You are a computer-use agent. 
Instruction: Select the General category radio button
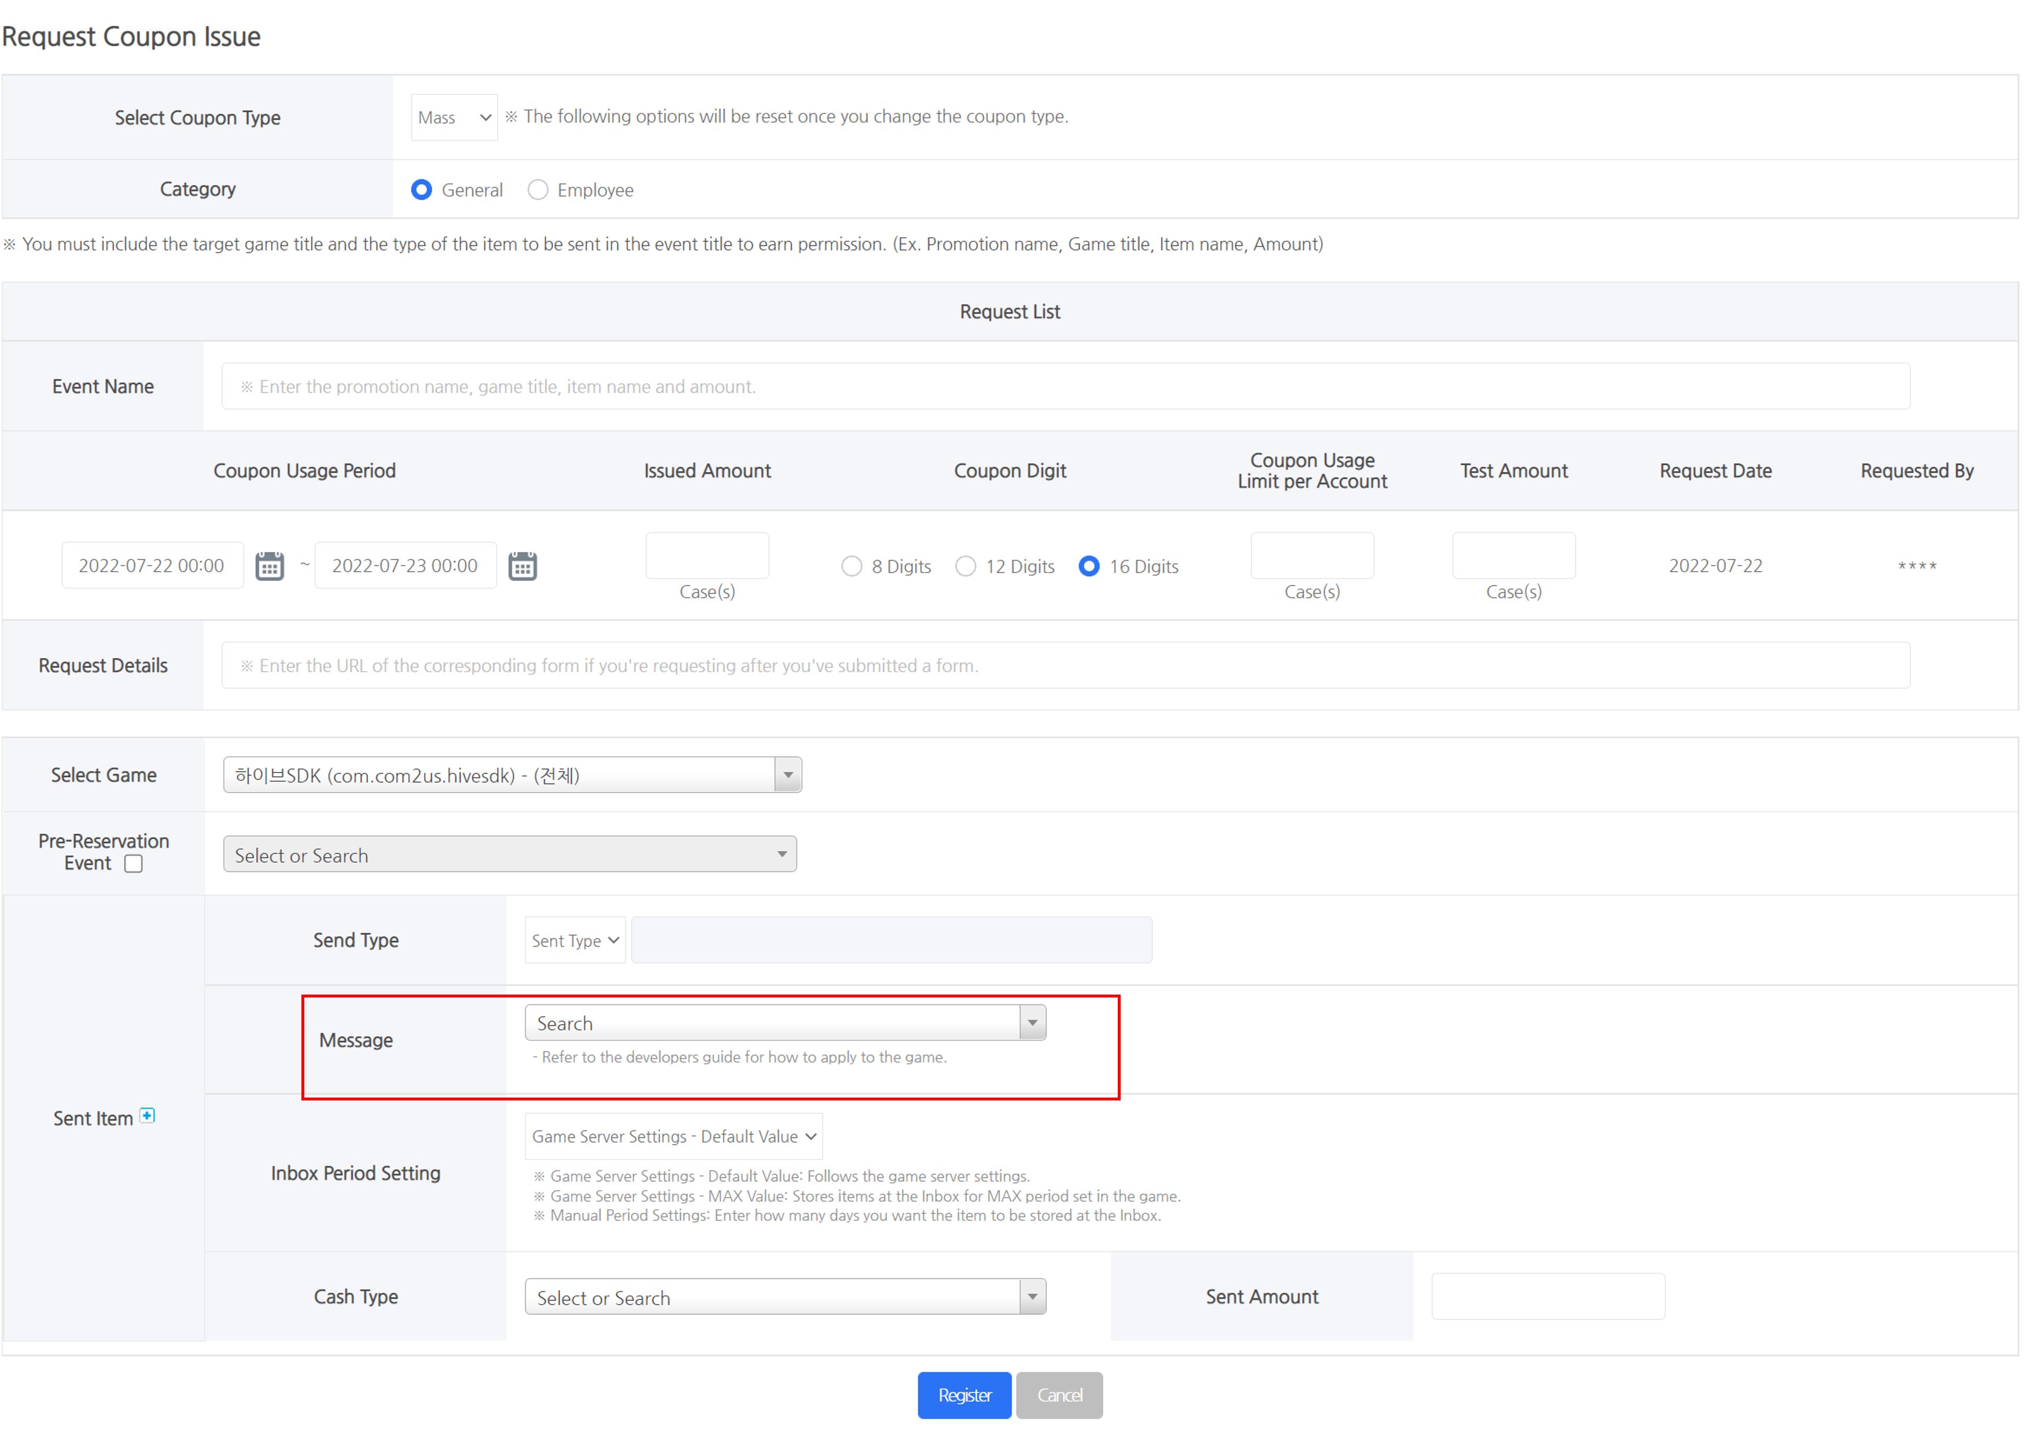pyautogui.click(x=422, y=190)
